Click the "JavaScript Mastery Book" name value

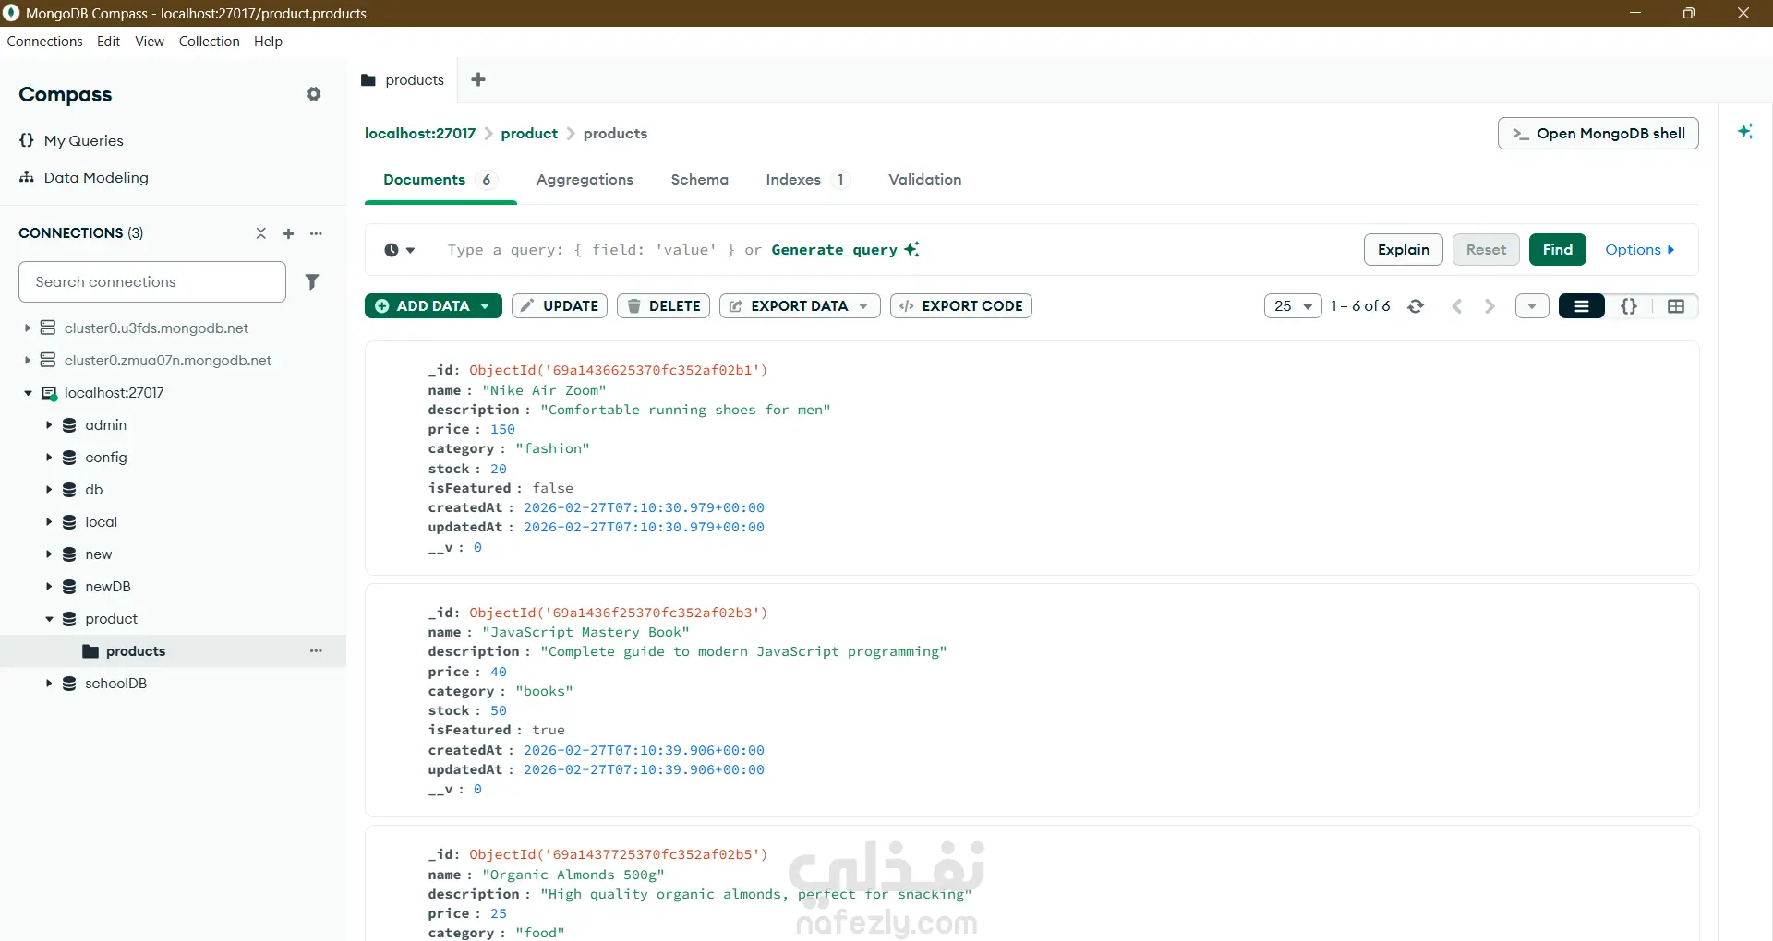pos(585,632)
